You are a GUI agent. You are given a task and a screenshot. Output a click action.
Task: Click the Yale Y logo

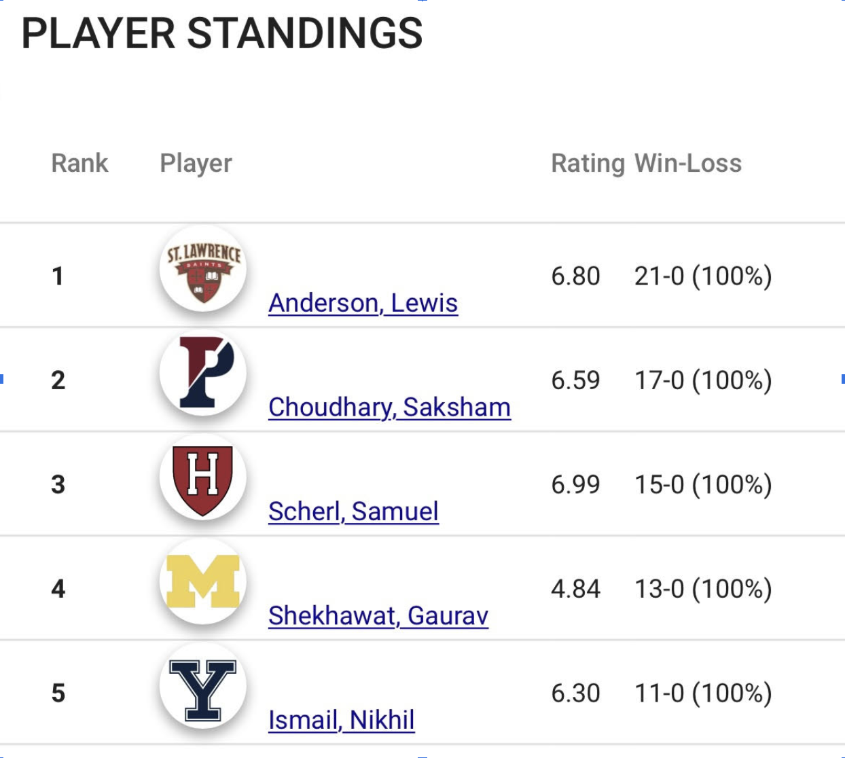203,686
